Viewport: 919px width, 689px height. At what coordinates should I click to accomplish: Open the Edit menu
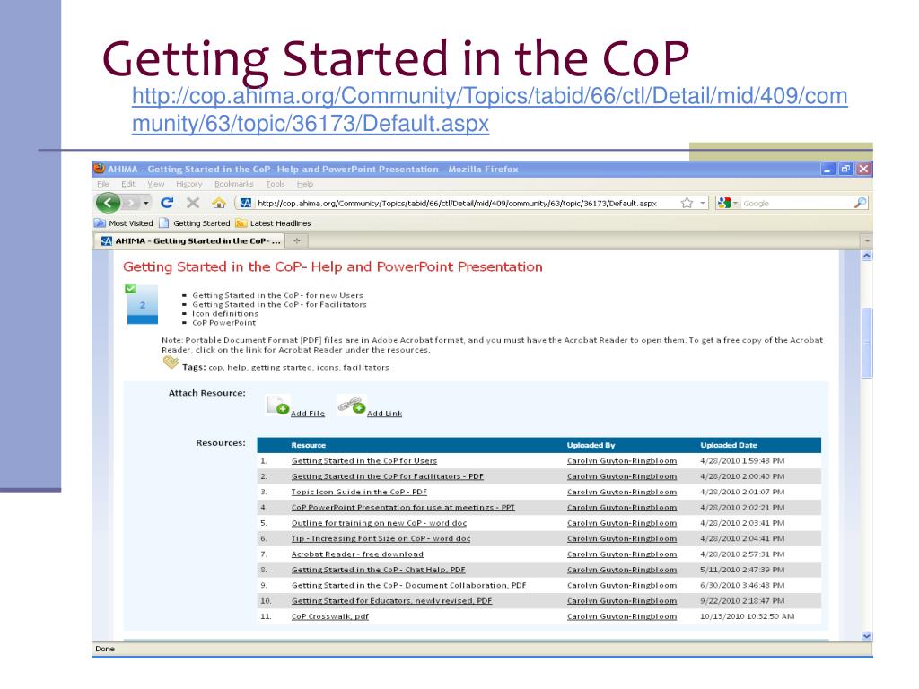click(127, 184)
